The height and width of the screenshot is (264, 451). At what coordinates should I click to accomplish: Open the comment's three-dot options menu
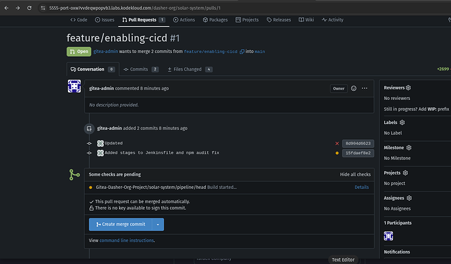click(x=365, y=88)
